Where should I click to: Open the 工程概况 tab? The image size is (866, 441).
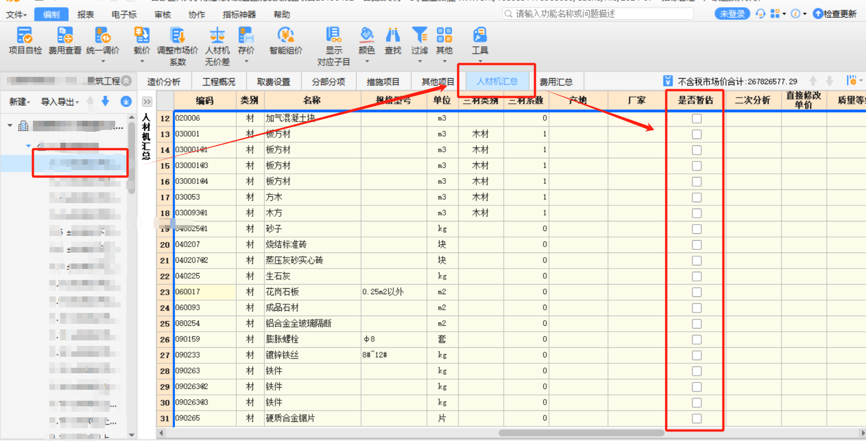[x=219, y=81]
